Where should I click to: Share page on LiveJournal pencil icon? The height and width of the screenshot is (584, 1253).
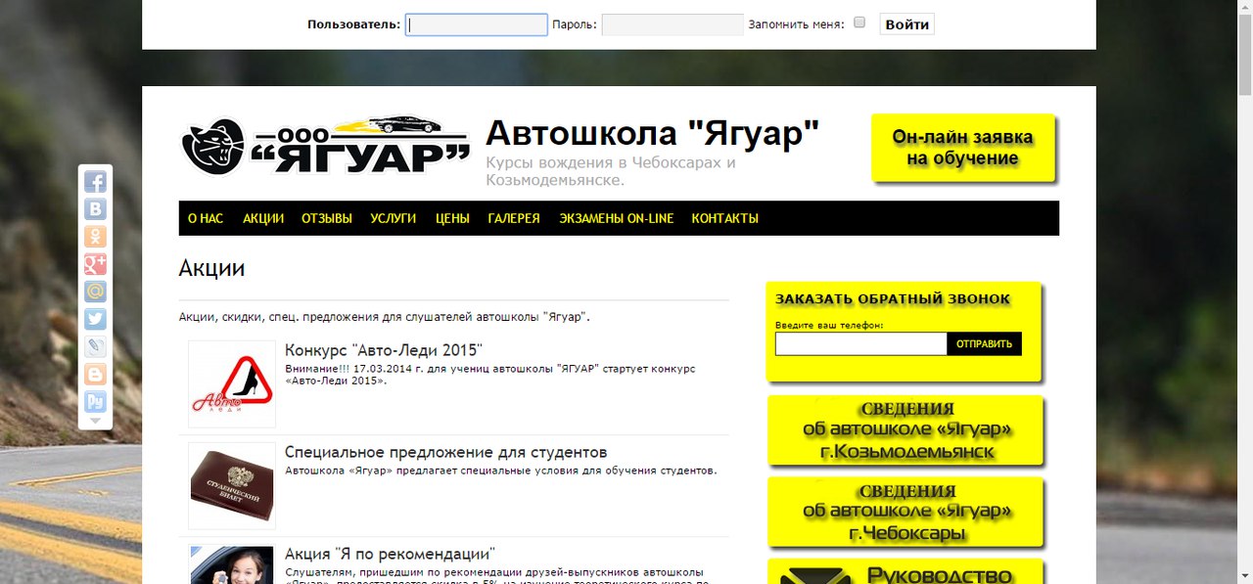[95, 345]
